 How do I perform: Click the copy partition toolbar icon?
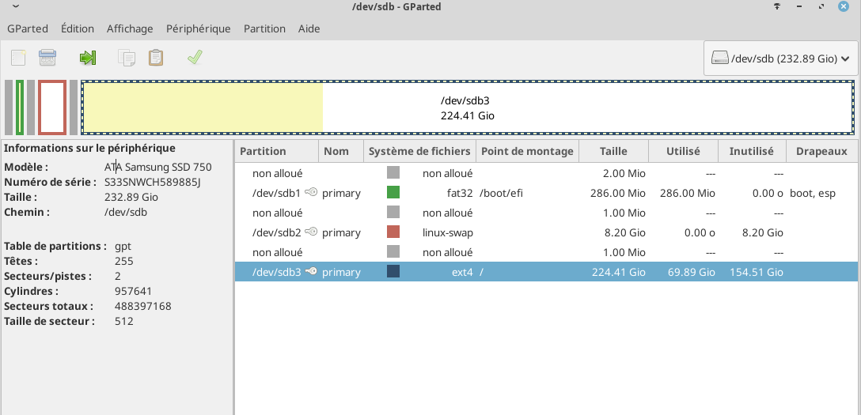tap(127, 58)
